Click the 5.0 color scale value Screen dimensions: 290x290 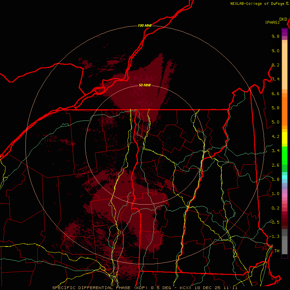click(275, 122)
